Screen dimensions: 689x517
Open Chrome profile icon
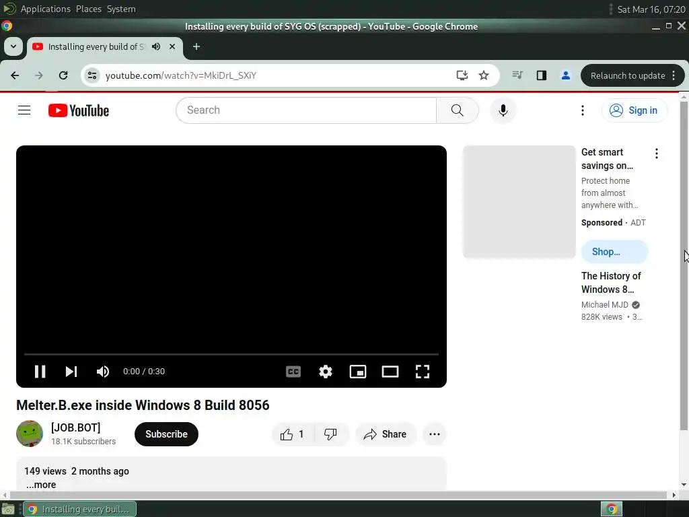click(x=565, y=75)
